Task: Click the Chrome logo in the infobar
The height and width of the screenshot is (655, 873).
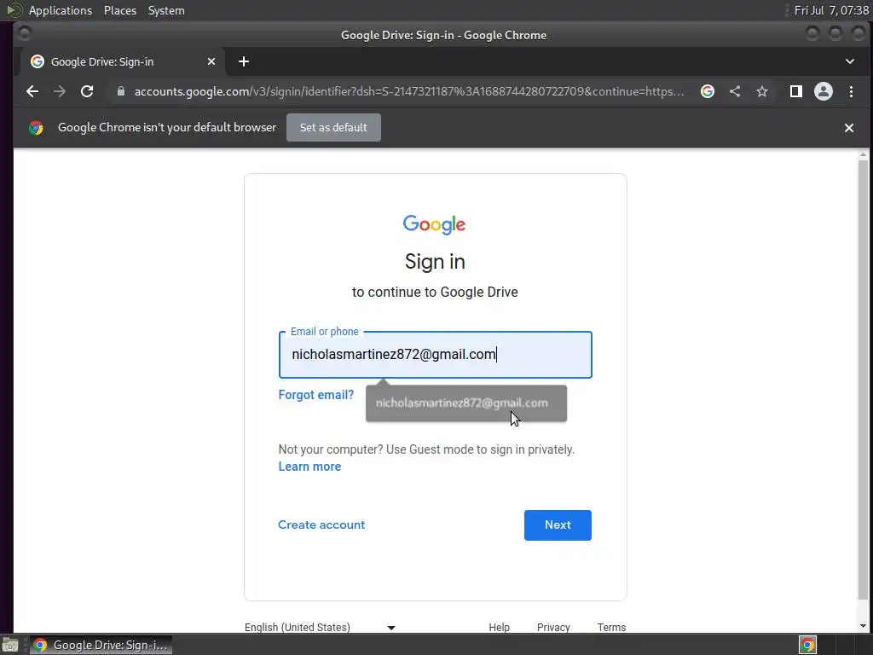Action: (x=36, y=128)
